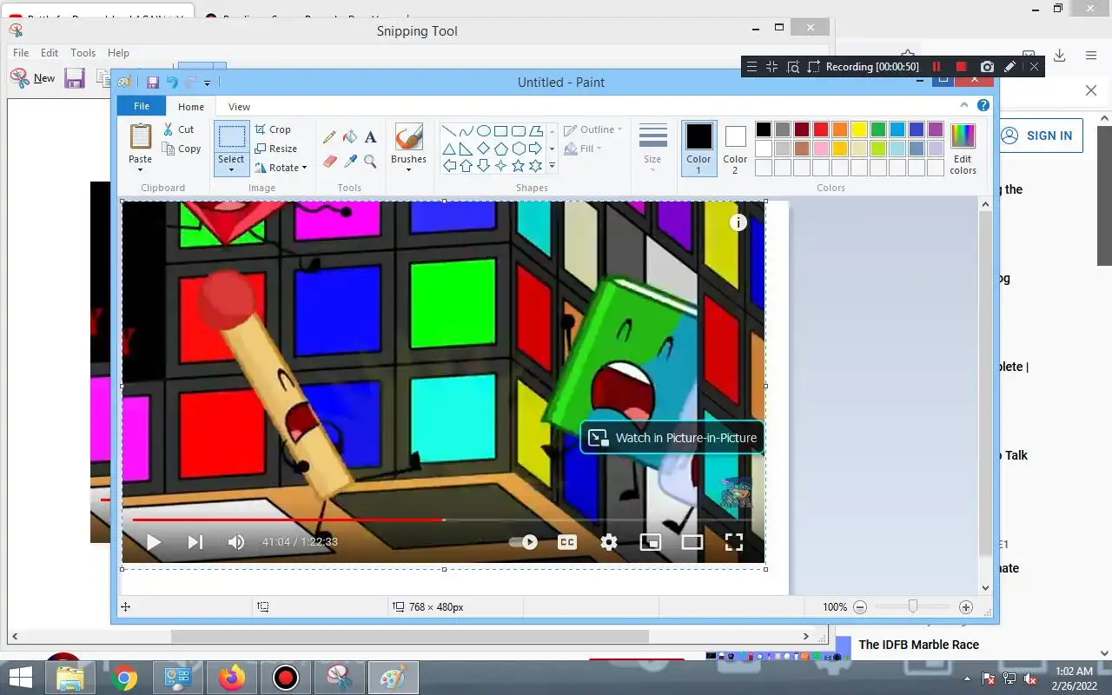Image resolution: width=1112 pixels, height=695 pixels.
Task: Choose the Triangle shape in Shapes gallery
Action: [x=449, y=149]
